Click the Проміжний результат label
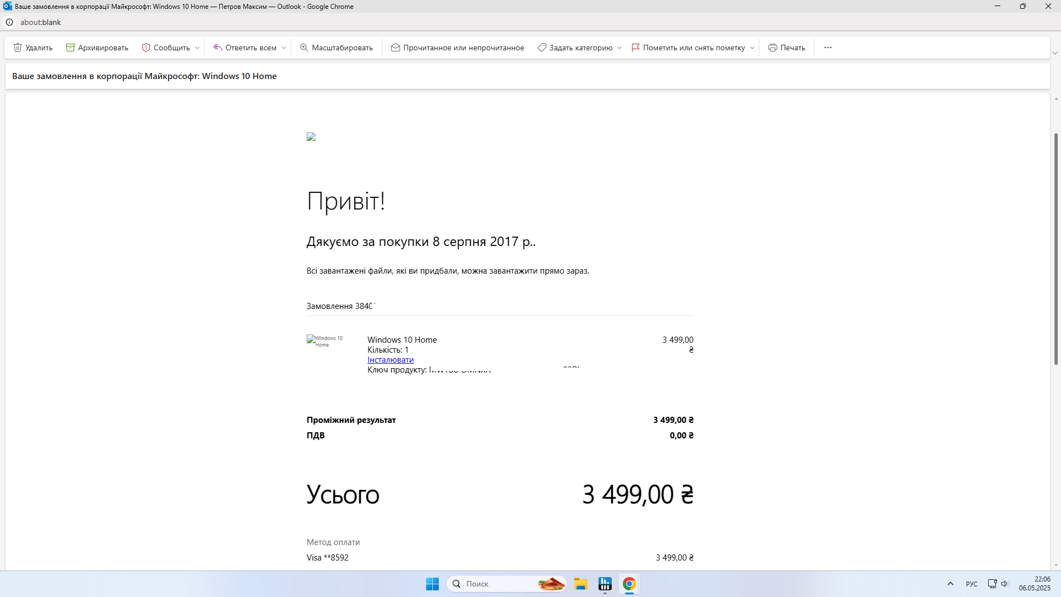This screenshot has width=1061, height=597. 351,420
